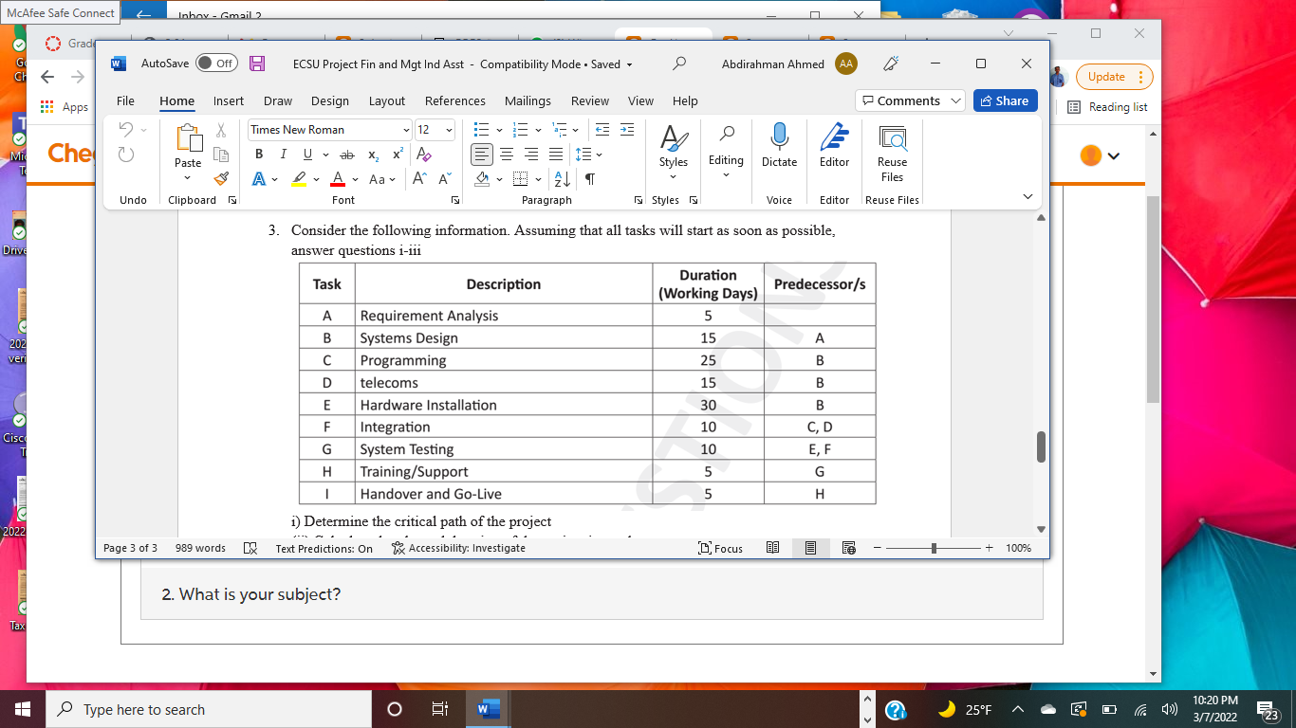Click the Share button

[x=1006, y=100]
